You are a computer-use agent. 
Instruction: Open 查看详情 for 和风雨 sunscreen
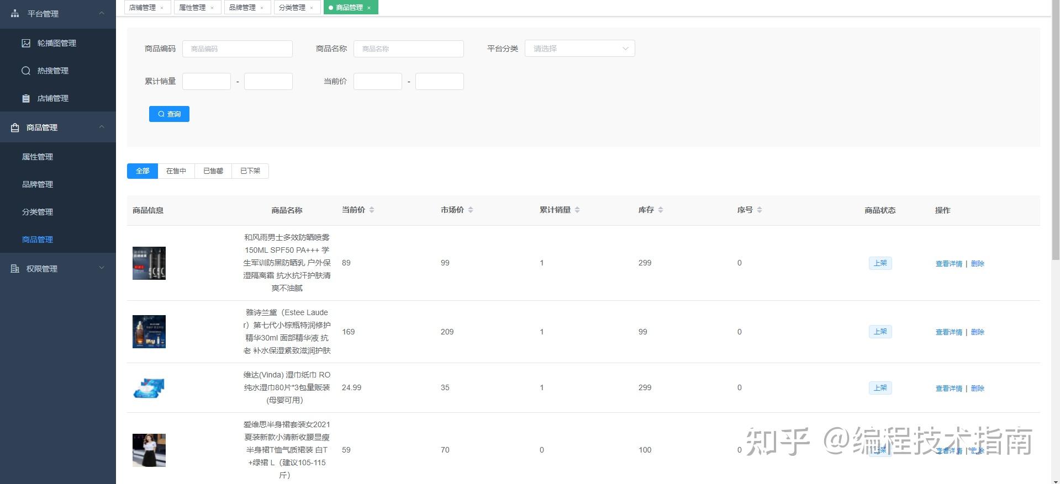pos(948,264)
